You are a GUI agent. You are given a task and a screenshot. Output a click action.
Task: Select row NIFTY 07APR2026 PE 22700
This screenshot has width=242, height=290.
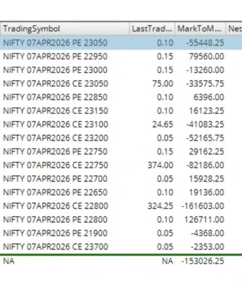(x=121, y=179)
